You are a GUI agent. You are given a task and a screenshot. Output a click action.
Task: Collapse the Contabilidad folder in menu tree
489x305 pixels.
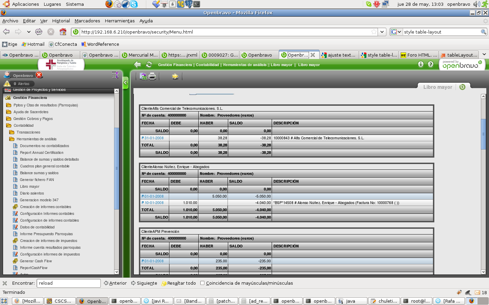[x=9, y=125]
